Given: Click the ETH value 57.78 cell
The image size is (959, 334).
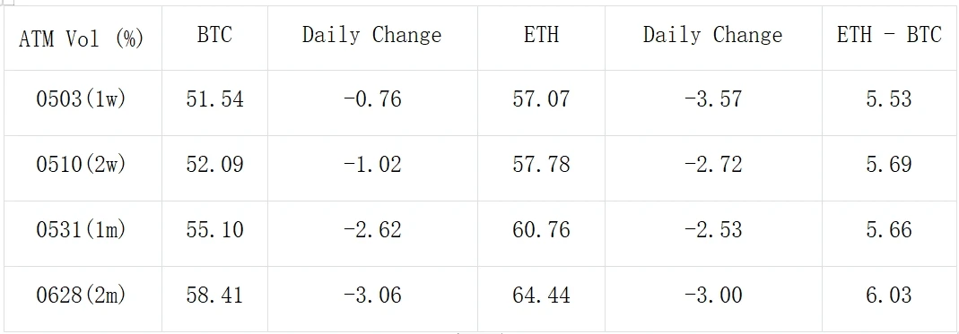Looking at the screenshot, I should 541,168.
